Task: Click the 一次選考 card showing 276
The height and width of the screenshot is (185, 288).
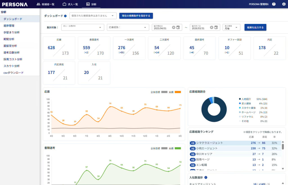Action: point(129,48)
